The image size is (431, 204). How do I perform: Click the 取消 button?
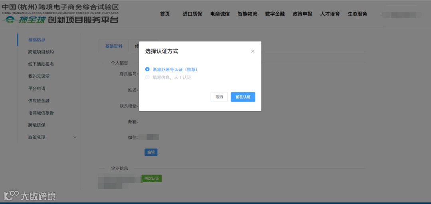pos(219,97)
